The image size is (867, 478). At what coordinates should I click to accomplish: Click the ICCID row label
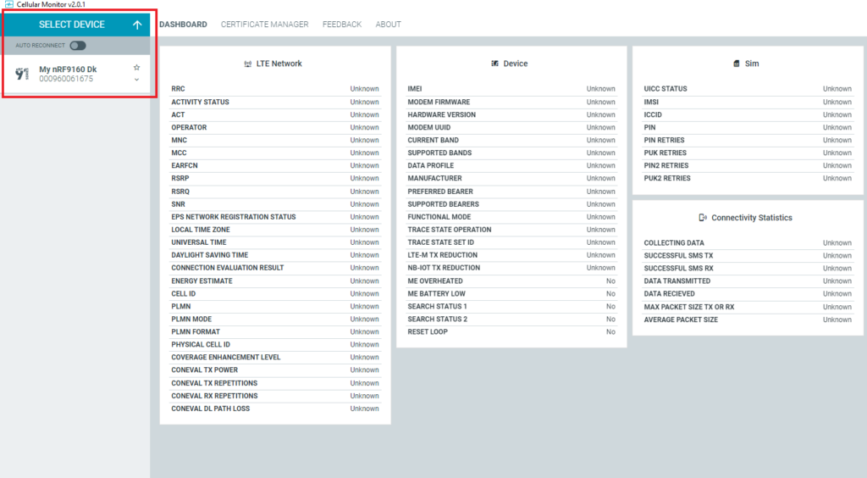tap(653, 114)
